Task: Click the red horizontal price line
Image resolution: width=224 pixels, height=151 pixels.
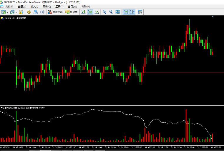Action: click(112, 73)
